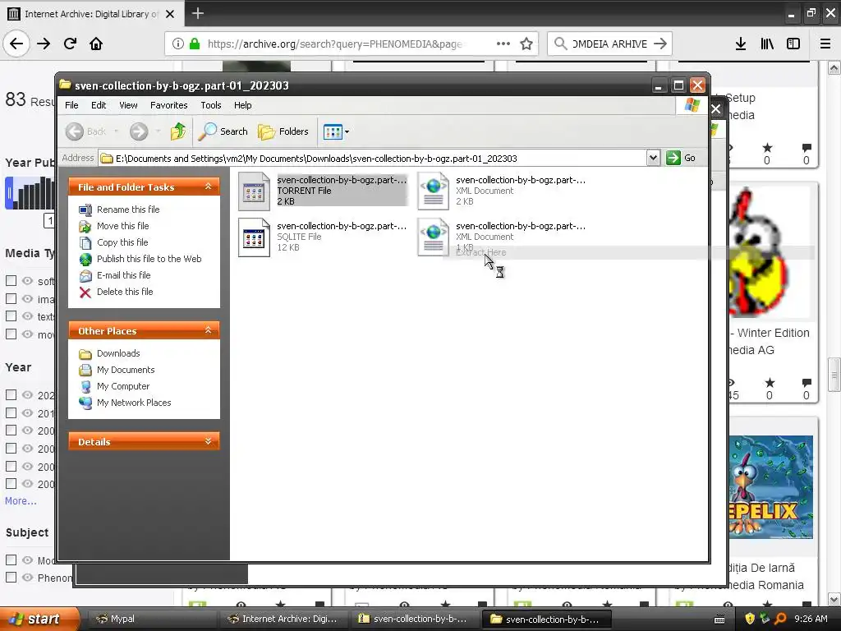Check the 201 year filter checkbox
841x631 pixels.
[11, 412]
